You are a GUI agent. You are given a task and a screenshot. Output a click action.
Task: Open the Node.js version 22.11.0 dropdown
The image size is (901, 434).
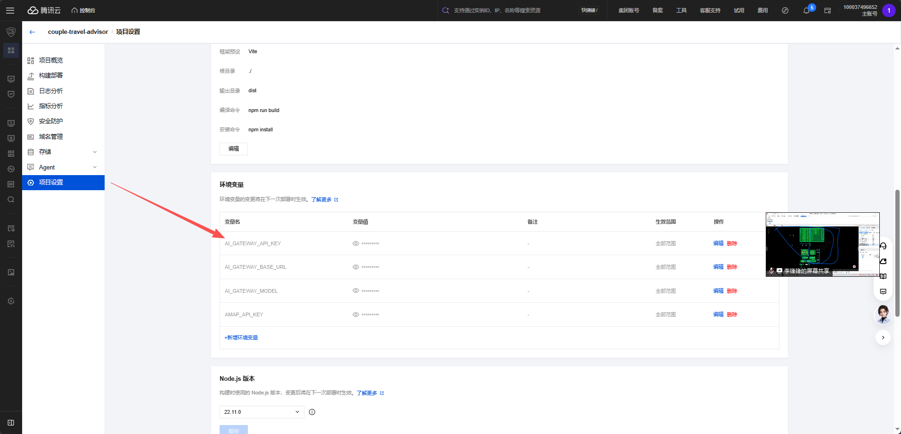click(262, 412)
